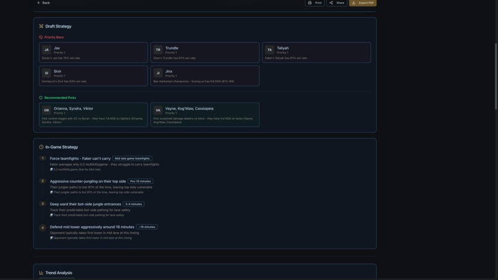Click 'Ban marksman champions' note on Jinx card
Image resolution: width=498 pixels, height=280 pixels.
[194, 82]
